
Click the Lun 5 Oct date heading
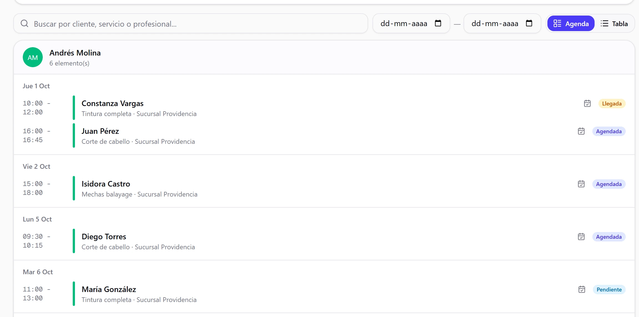[37, 219]
